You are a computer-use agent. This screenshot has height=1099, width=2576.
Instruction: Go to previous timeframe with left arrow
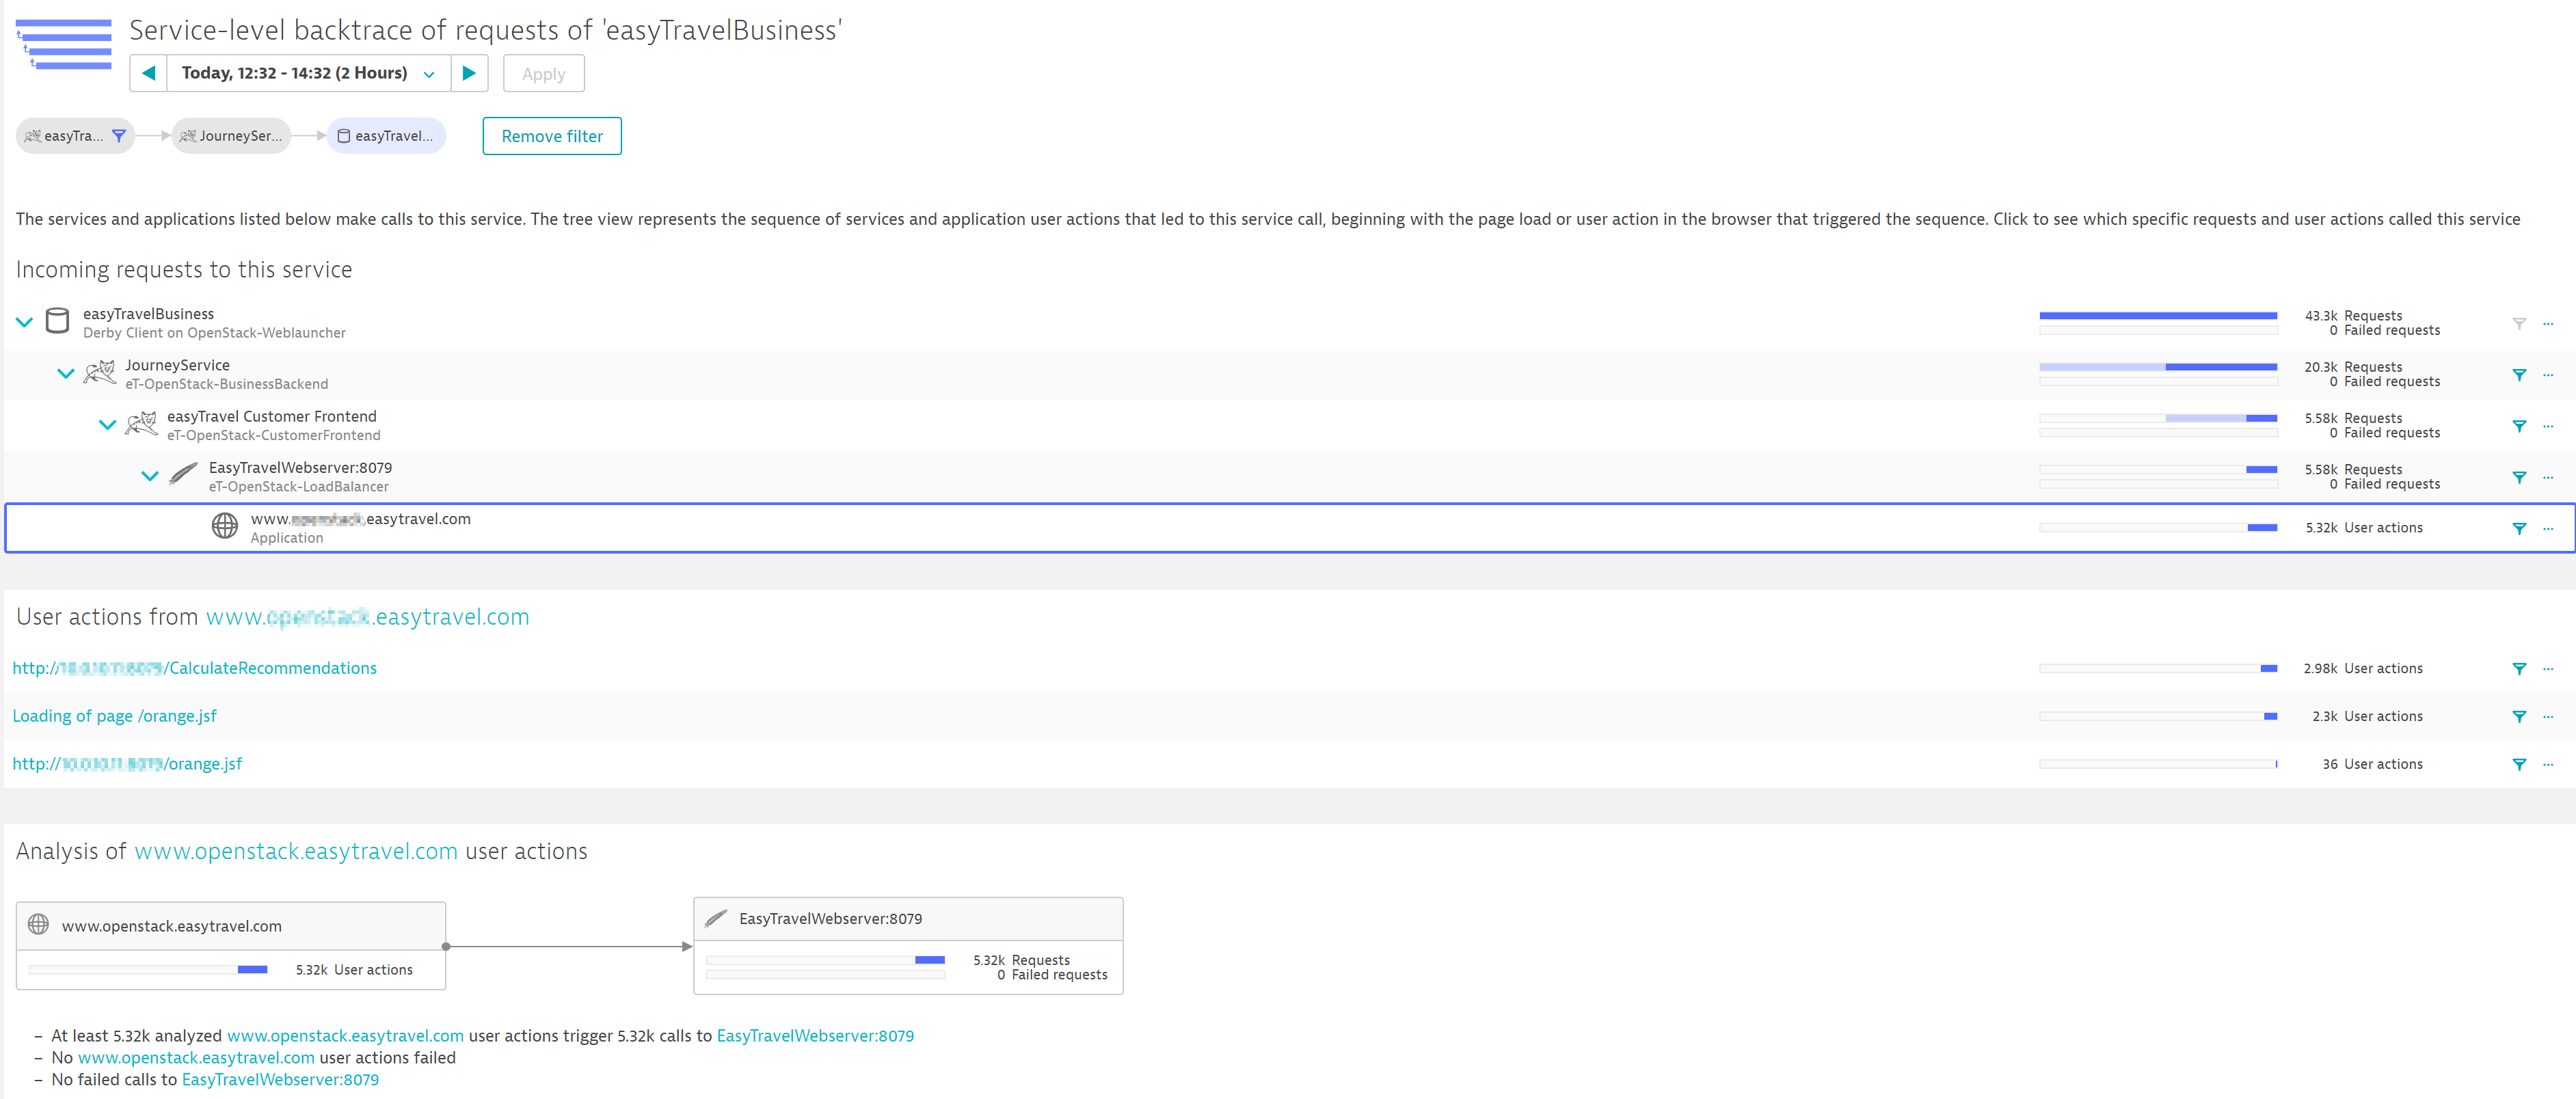[x=148, y=73]
